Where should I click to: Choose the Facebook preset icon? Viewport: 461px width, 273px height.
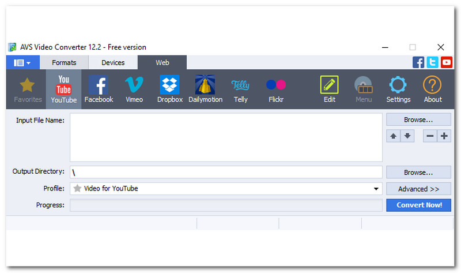tap(99, 89)
